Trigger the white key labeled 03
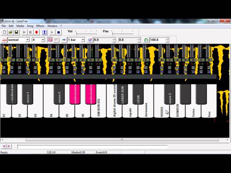 tap(35, 112)
